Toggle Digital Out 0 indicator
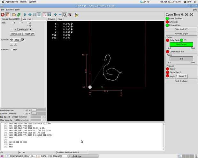This screenshot has width=198, height=158. [x=168, y=72]
